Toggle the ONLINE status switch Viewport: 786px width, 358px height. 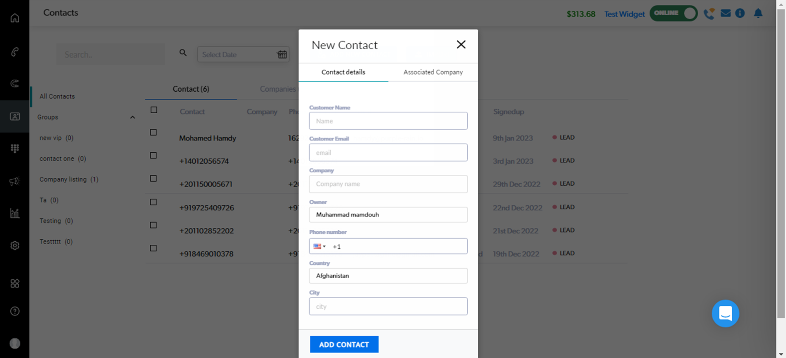coord(674,13)
